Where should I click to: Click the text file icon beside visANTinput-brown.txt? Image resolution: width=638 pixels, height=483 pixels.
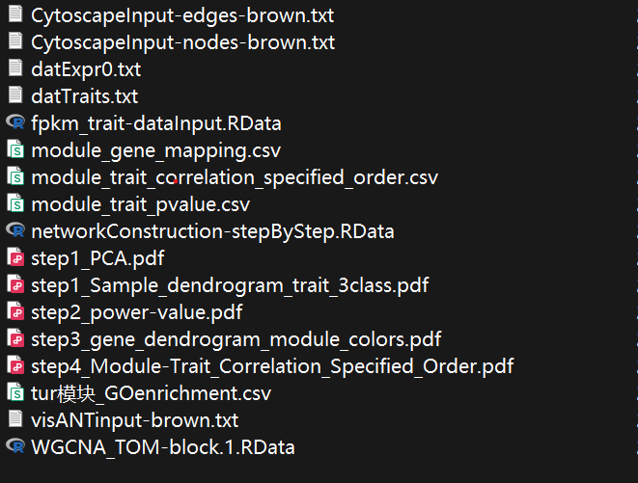[14, 420]
